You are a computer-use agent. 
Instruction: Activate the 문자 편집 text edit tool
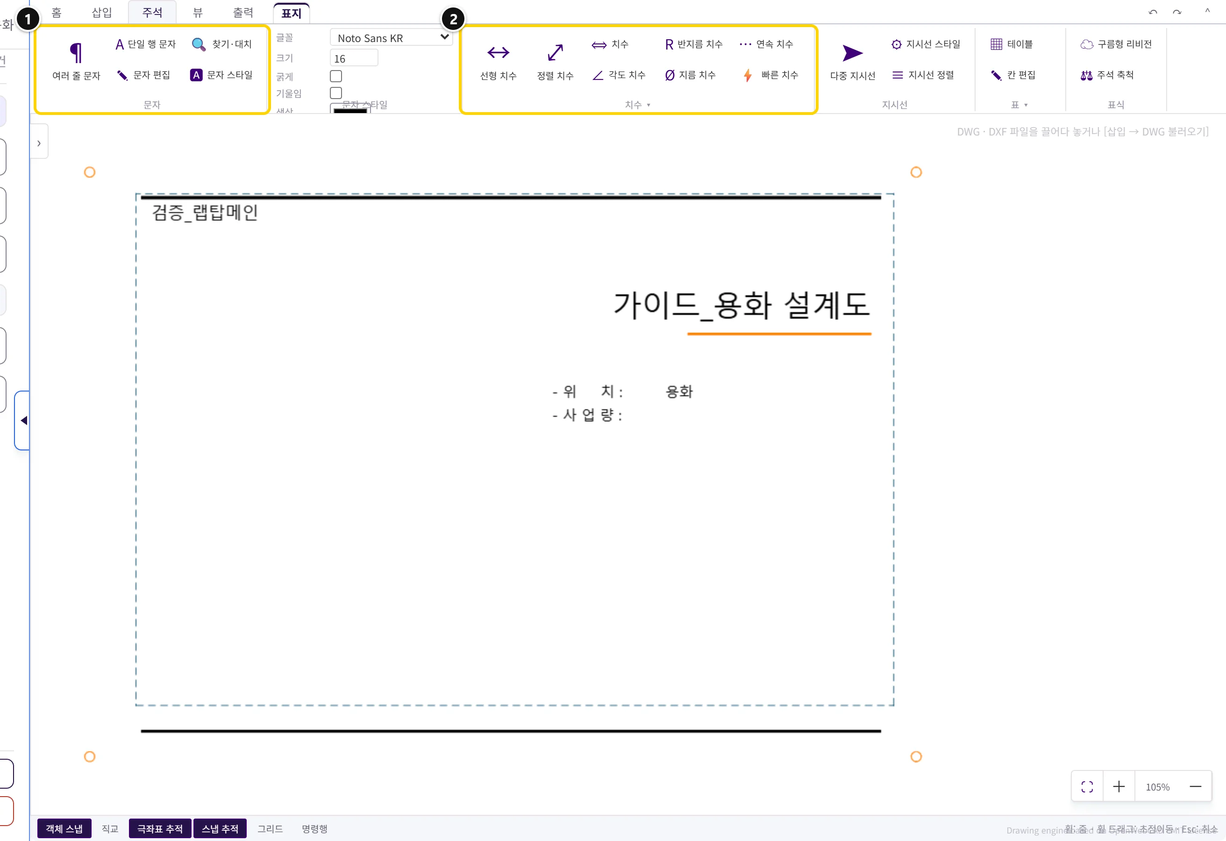coord(143,75)
